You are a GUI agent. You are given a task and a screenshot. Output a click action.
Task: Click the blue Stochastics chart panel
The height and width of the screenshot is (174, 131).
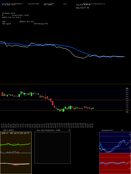[x=115, y=142]
